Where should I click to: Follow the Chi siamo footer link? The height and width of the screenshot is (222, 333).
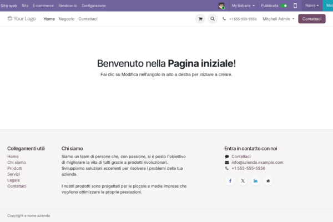pyautogui.click(x=17, y=163)
